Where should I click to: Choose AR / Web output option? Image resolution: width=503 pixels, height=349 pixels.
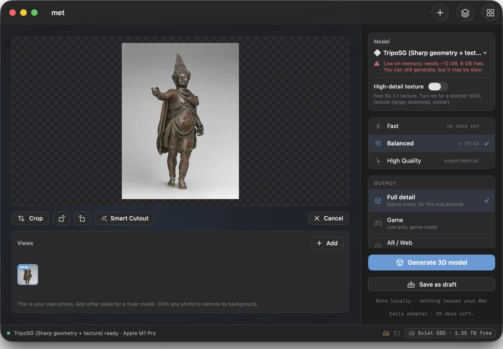(x=432, y=242)
